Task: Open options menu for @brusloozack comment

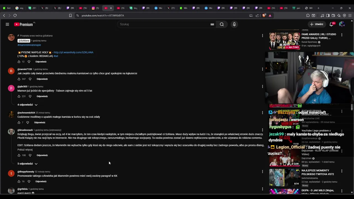Action: 262,130
